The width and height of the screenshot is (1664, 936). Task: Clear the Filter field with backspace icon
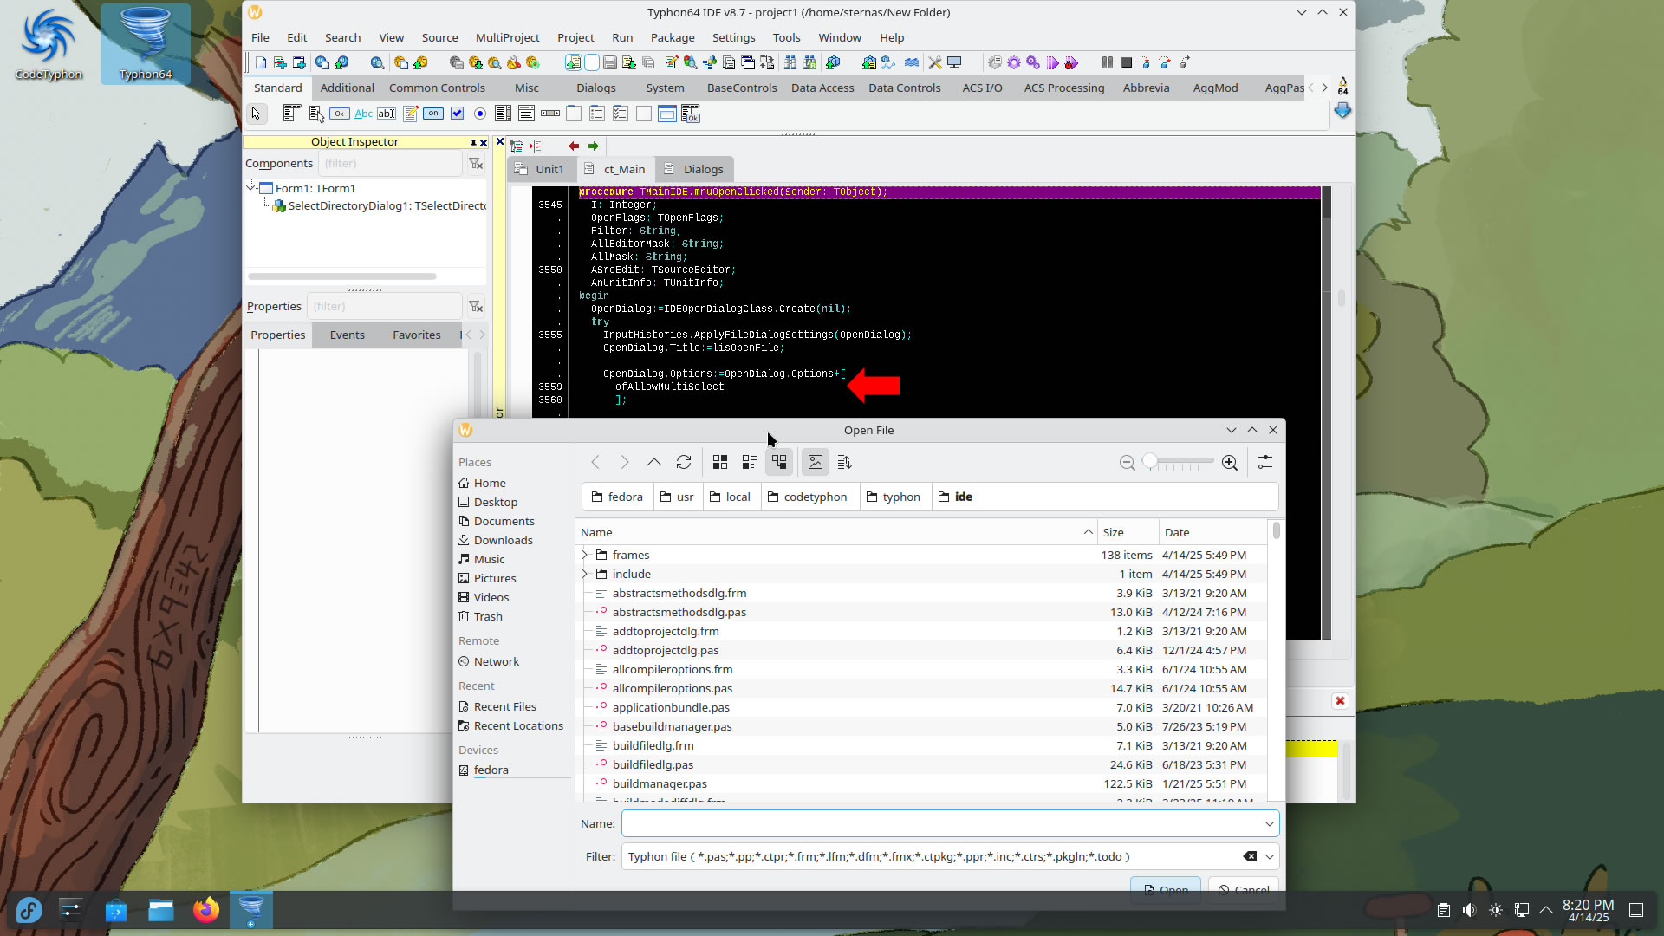pos(1250,856)
